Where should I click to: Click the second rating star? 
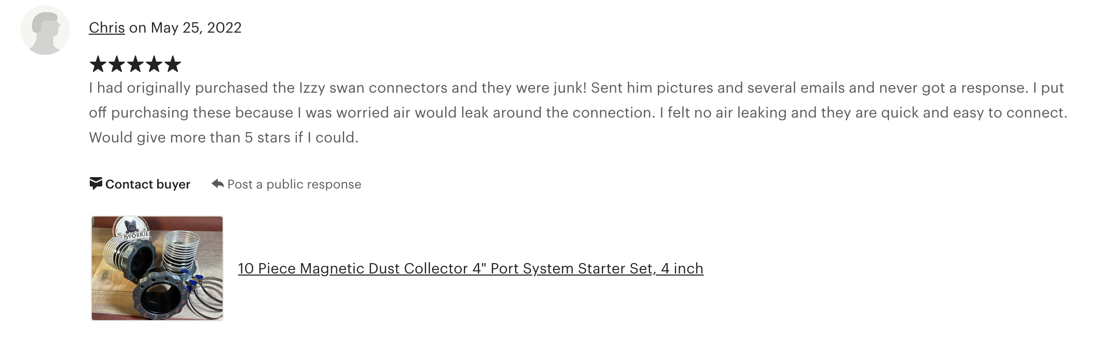[x=117, y=64]
